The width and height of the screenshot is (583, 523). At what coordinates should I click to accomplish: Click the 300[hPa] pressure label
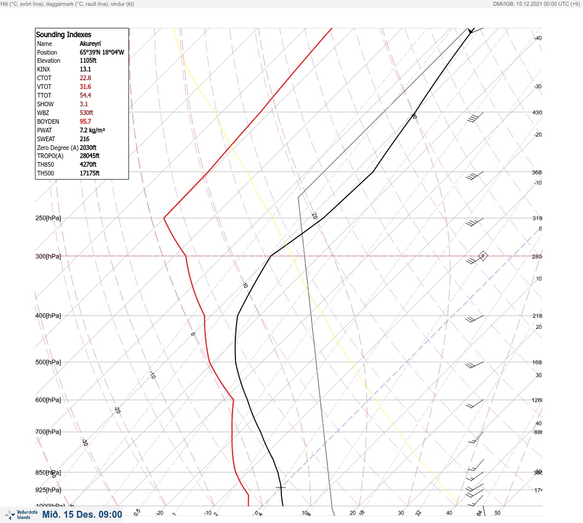pos(48,256)
